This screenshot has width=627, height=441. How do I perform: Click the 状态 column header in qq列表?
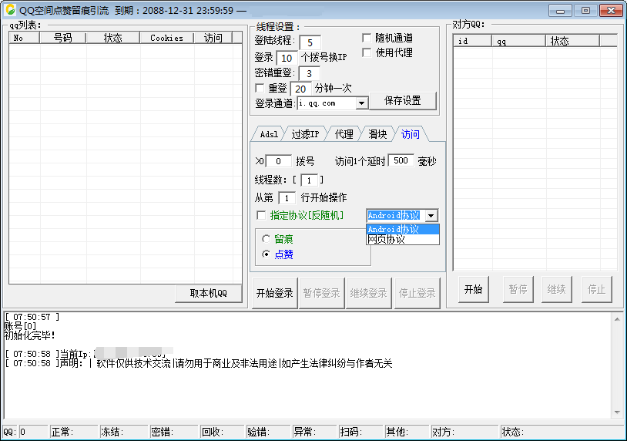coord(112,38)
